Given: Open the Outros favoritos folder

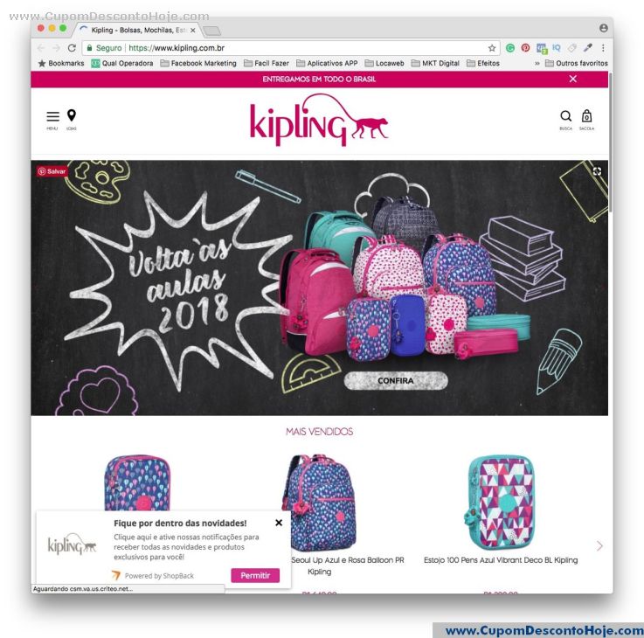Looking at the screenshot, I should pos(576,63).
